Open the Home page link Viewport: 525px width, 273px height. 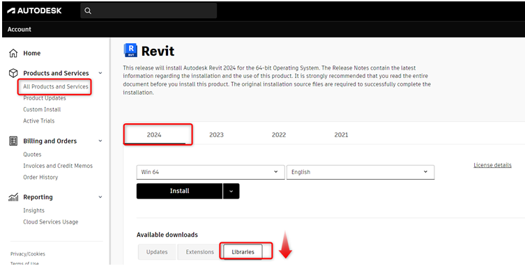[x=32, y=53]
